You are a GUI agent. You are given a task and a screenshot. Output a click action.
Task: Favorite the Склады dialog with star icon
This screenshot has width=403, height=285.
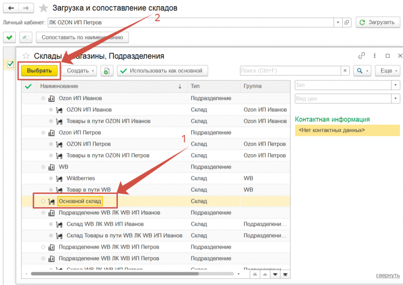[x=26, y=56]
